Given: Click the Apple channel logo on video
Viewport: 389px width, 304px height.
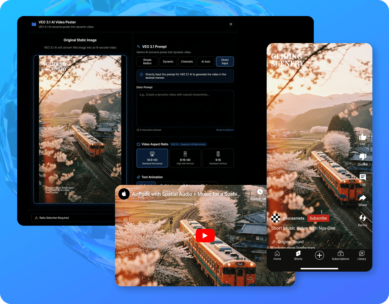Looking at the screenshot, I should (124, 194).
